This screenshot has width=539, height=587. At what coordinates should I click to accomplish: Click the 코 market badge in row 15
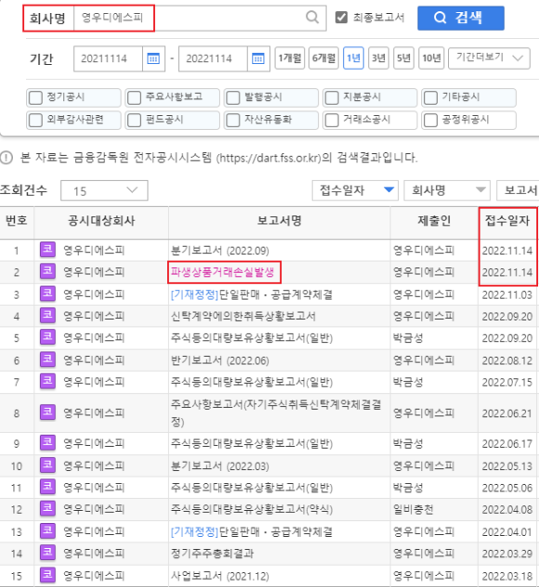click(47, 575)
